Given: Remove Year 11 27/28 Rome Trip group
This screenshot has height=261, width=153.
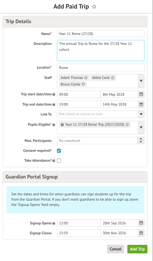Looking at the screenshot, I should click(x=127, y=124).
